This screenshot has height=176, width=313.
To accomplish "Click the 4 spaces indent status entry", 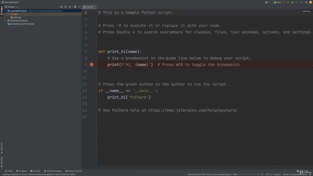I will pyautogui.click(x=277, y=175).
